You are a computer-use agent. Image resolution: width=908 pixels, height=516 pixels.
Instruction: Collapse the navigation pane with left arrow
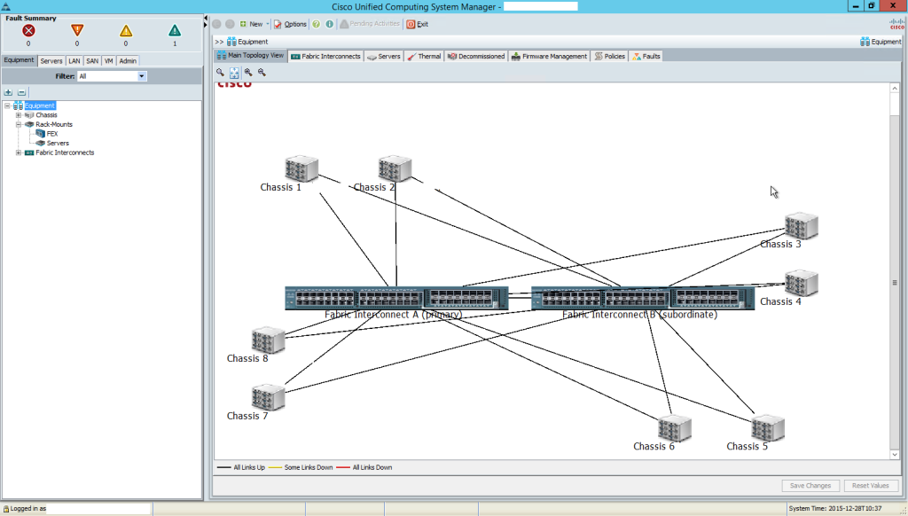[x=206, y=19]
